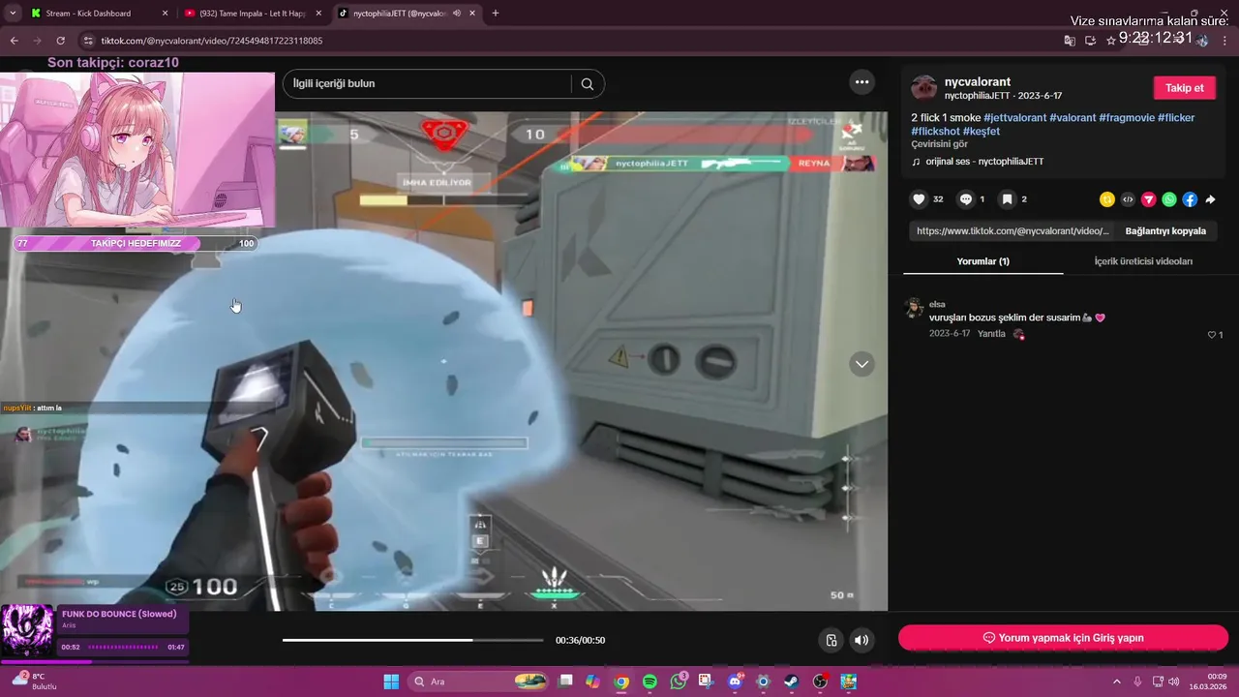
Task: Click Yorum yapmak için Giriş yapın button
Action: tap(1063, 638)
